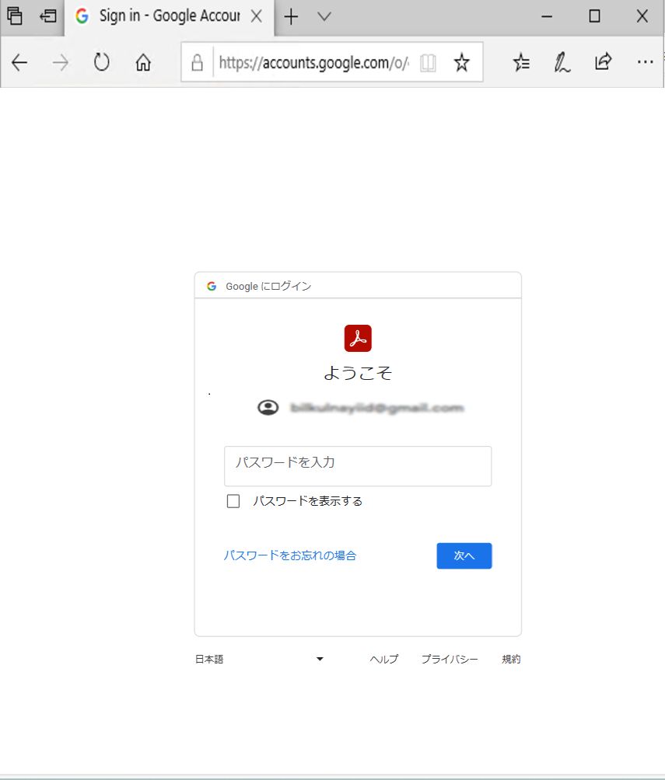Start a web note with the ink icon

coord(562,62)
